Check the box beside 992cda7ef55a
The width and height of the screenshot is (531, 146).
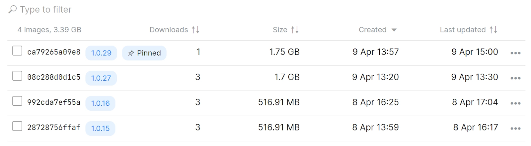click(17, 101)
